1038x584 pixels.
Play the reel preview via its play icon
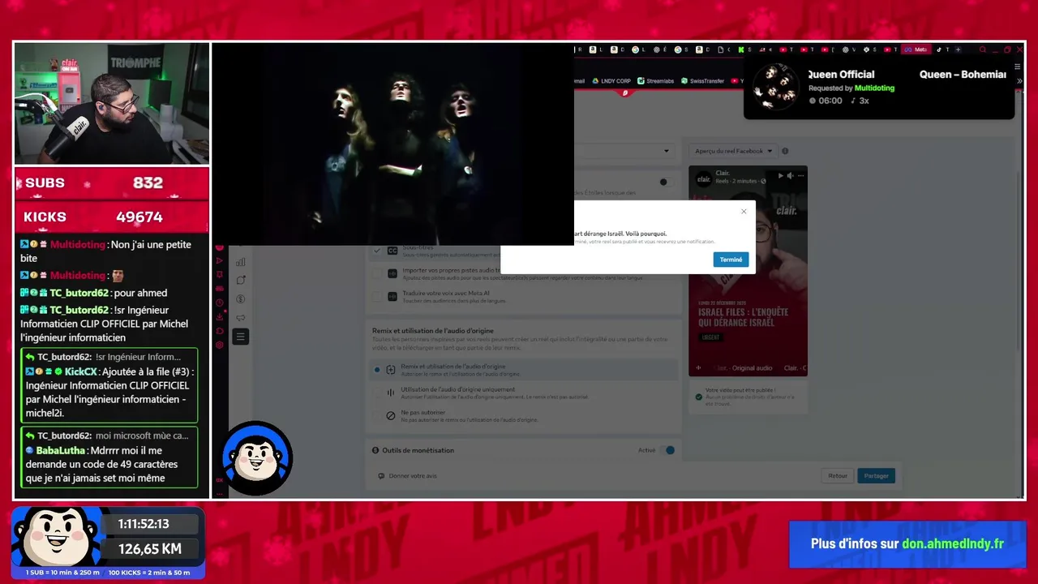pyautogui.click(x=781, y=175)
